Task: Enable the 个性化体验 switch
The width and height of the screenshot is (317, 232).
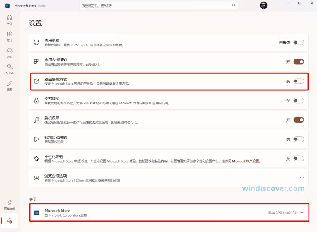Action: tap(299, 159)
